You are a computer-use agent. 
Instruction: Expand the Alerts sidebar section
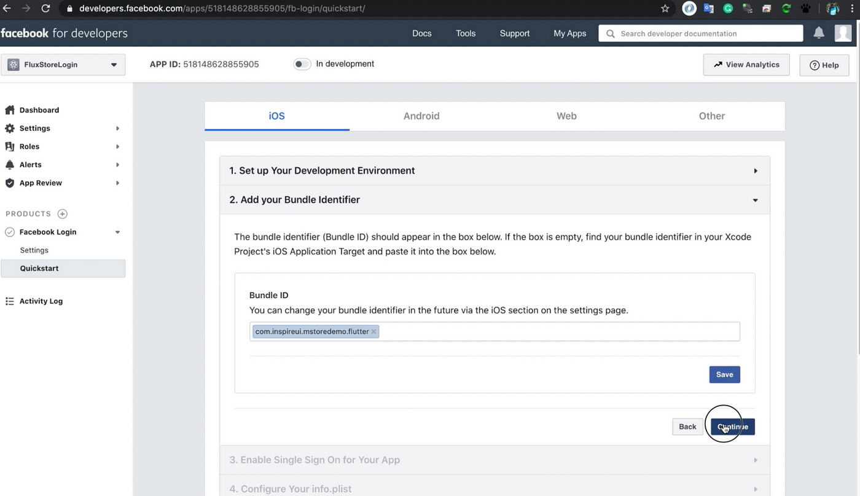point(117,165)
